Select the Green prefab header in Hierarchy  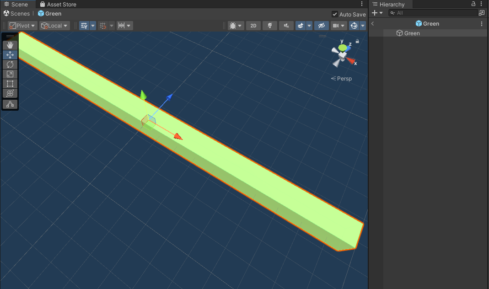coord(427,24)
